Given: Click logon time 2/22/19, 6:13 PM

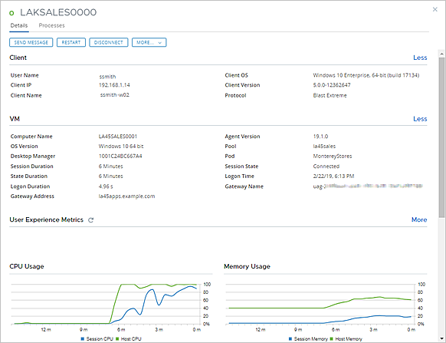Looking at the screenshot, I should [333, 176].
